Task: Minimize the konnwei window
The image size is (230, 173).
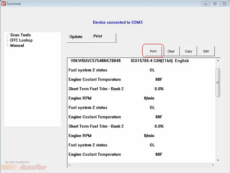Action: coord(205,4)
